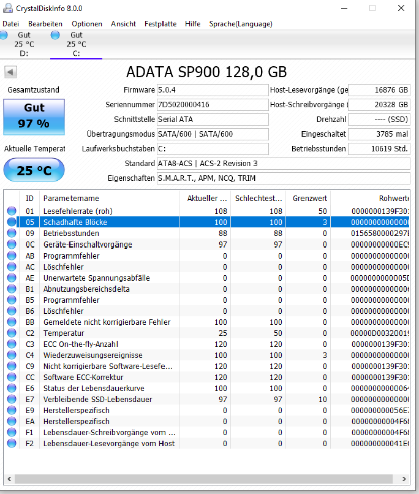The image size is (419, 494).
Task: Click the horizontal scrollbar thumb
Action: tap(203, 479)
